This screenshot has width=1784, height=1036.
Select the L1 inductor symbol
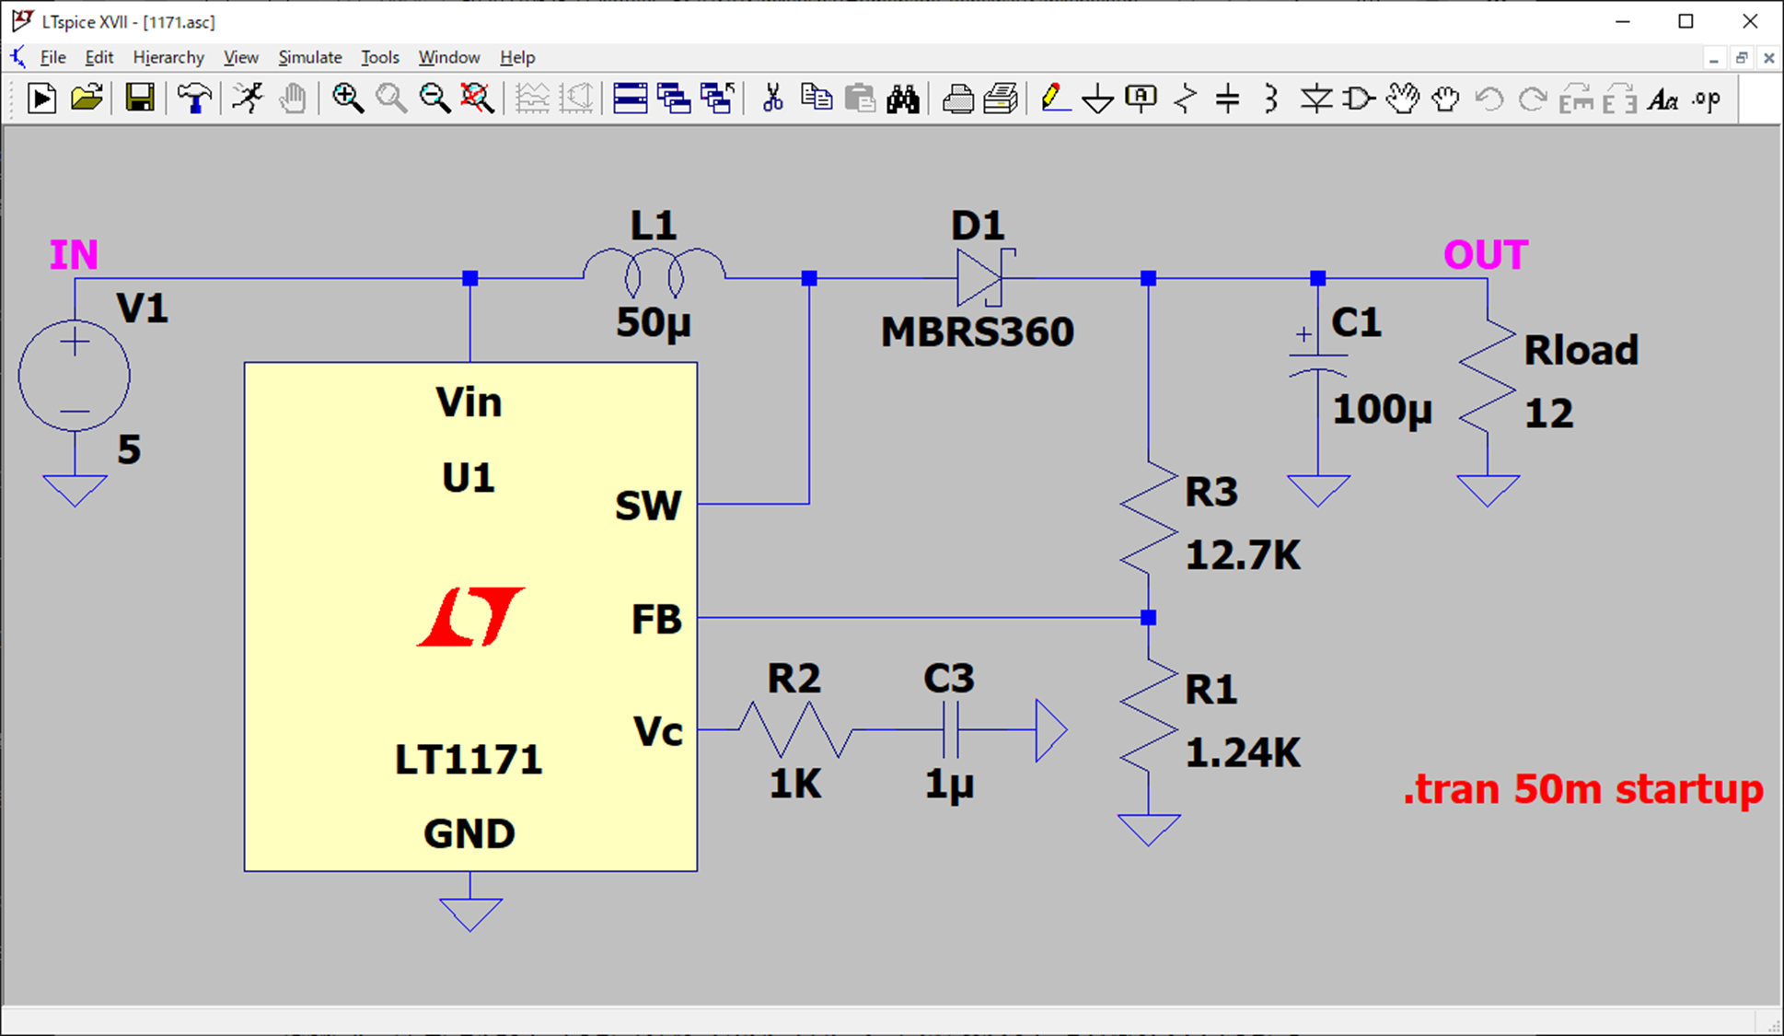click(x=654, y=273)
